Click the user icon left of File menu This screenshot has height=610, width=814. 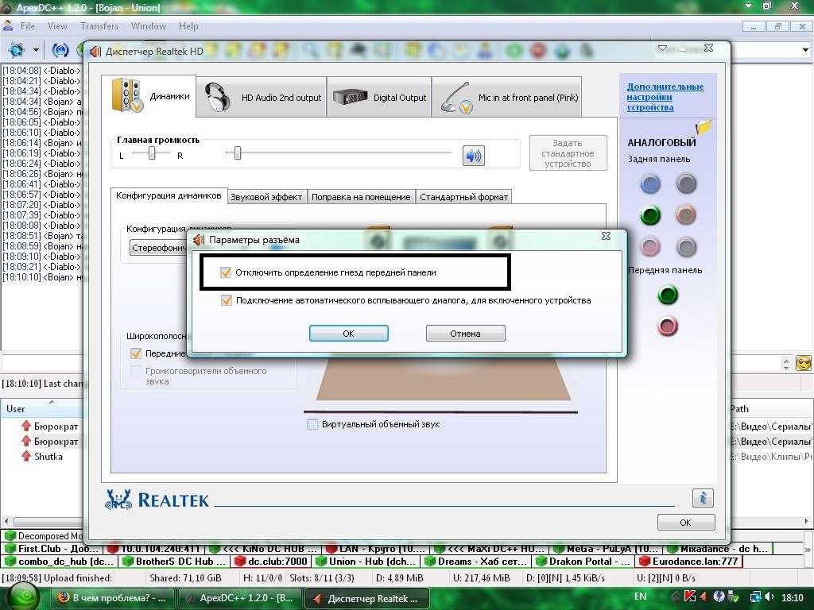[8, 25]
